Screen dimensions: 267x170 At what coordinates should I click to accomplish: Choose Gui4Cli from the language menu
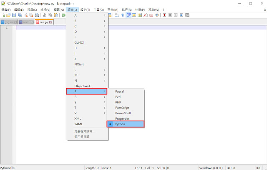tap(87, 42)
